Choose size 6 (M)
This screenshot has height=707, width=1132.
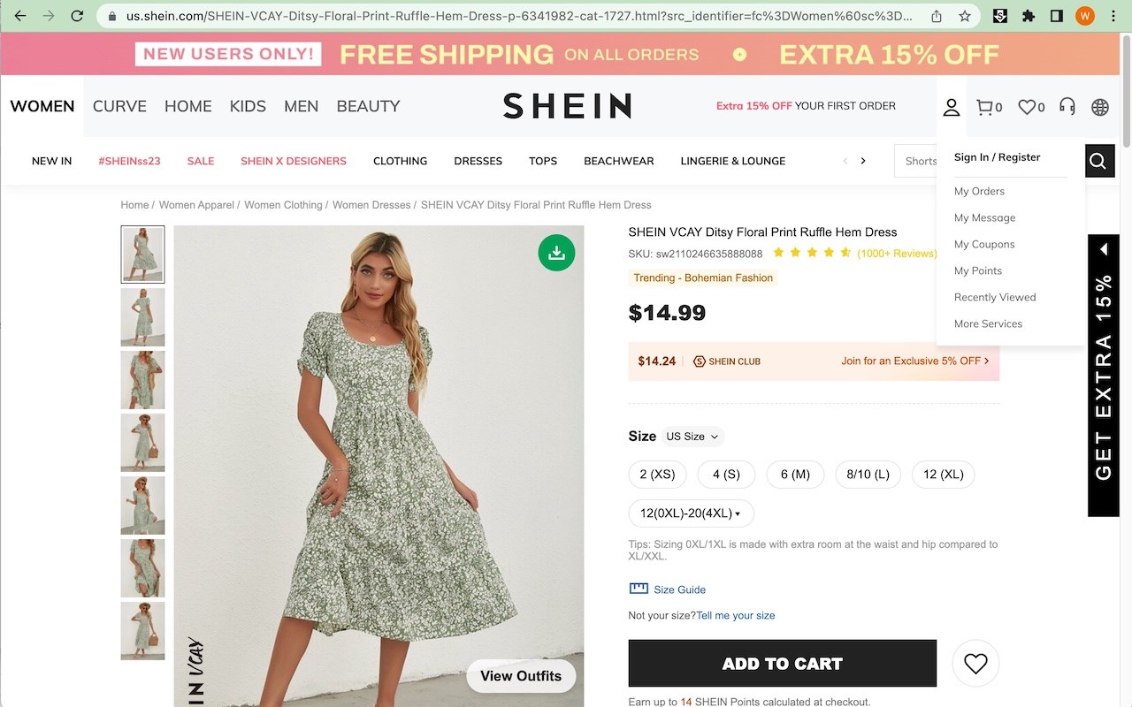(795, 475)
